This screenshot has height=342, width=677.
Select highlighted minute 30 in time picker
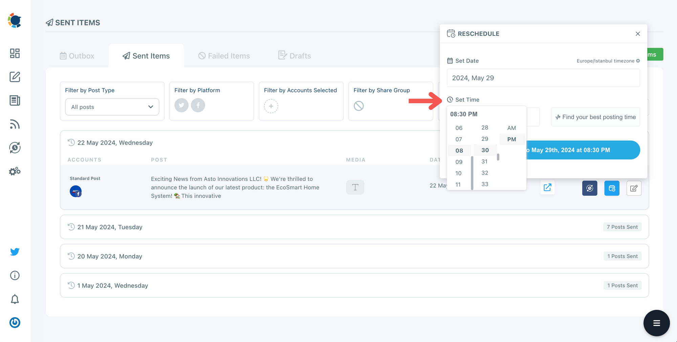tap(485, 150)
